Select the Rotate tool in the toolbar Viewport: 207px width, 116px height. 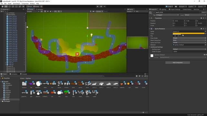pos(9,6)
